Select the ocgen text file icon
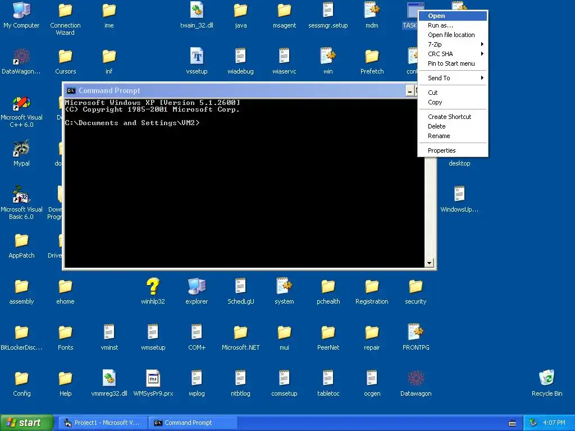Viewport: 575px width, 431px height. [x=372, y=379]
